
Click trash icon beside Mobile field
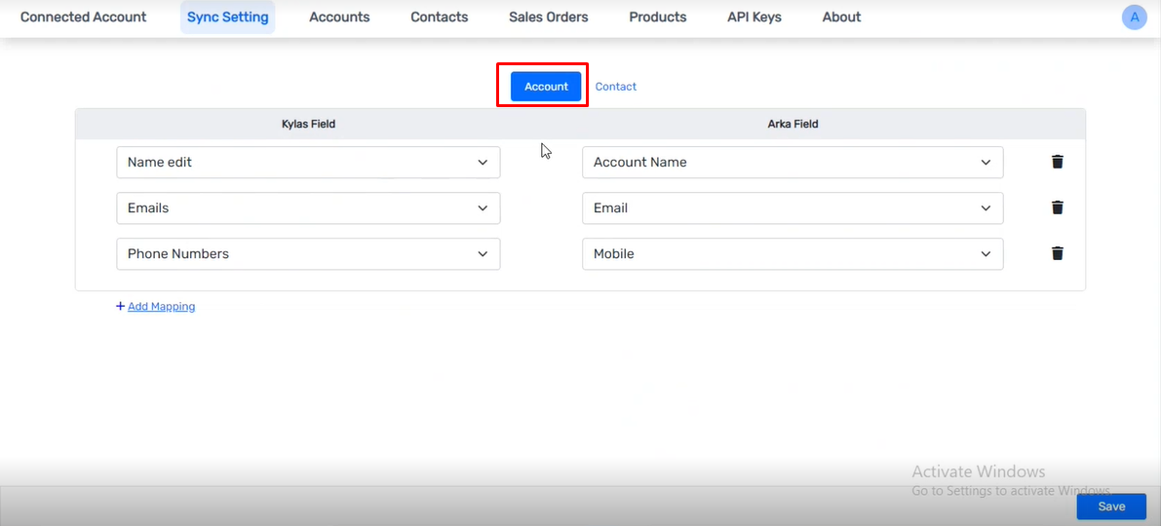click(1058, 254)
